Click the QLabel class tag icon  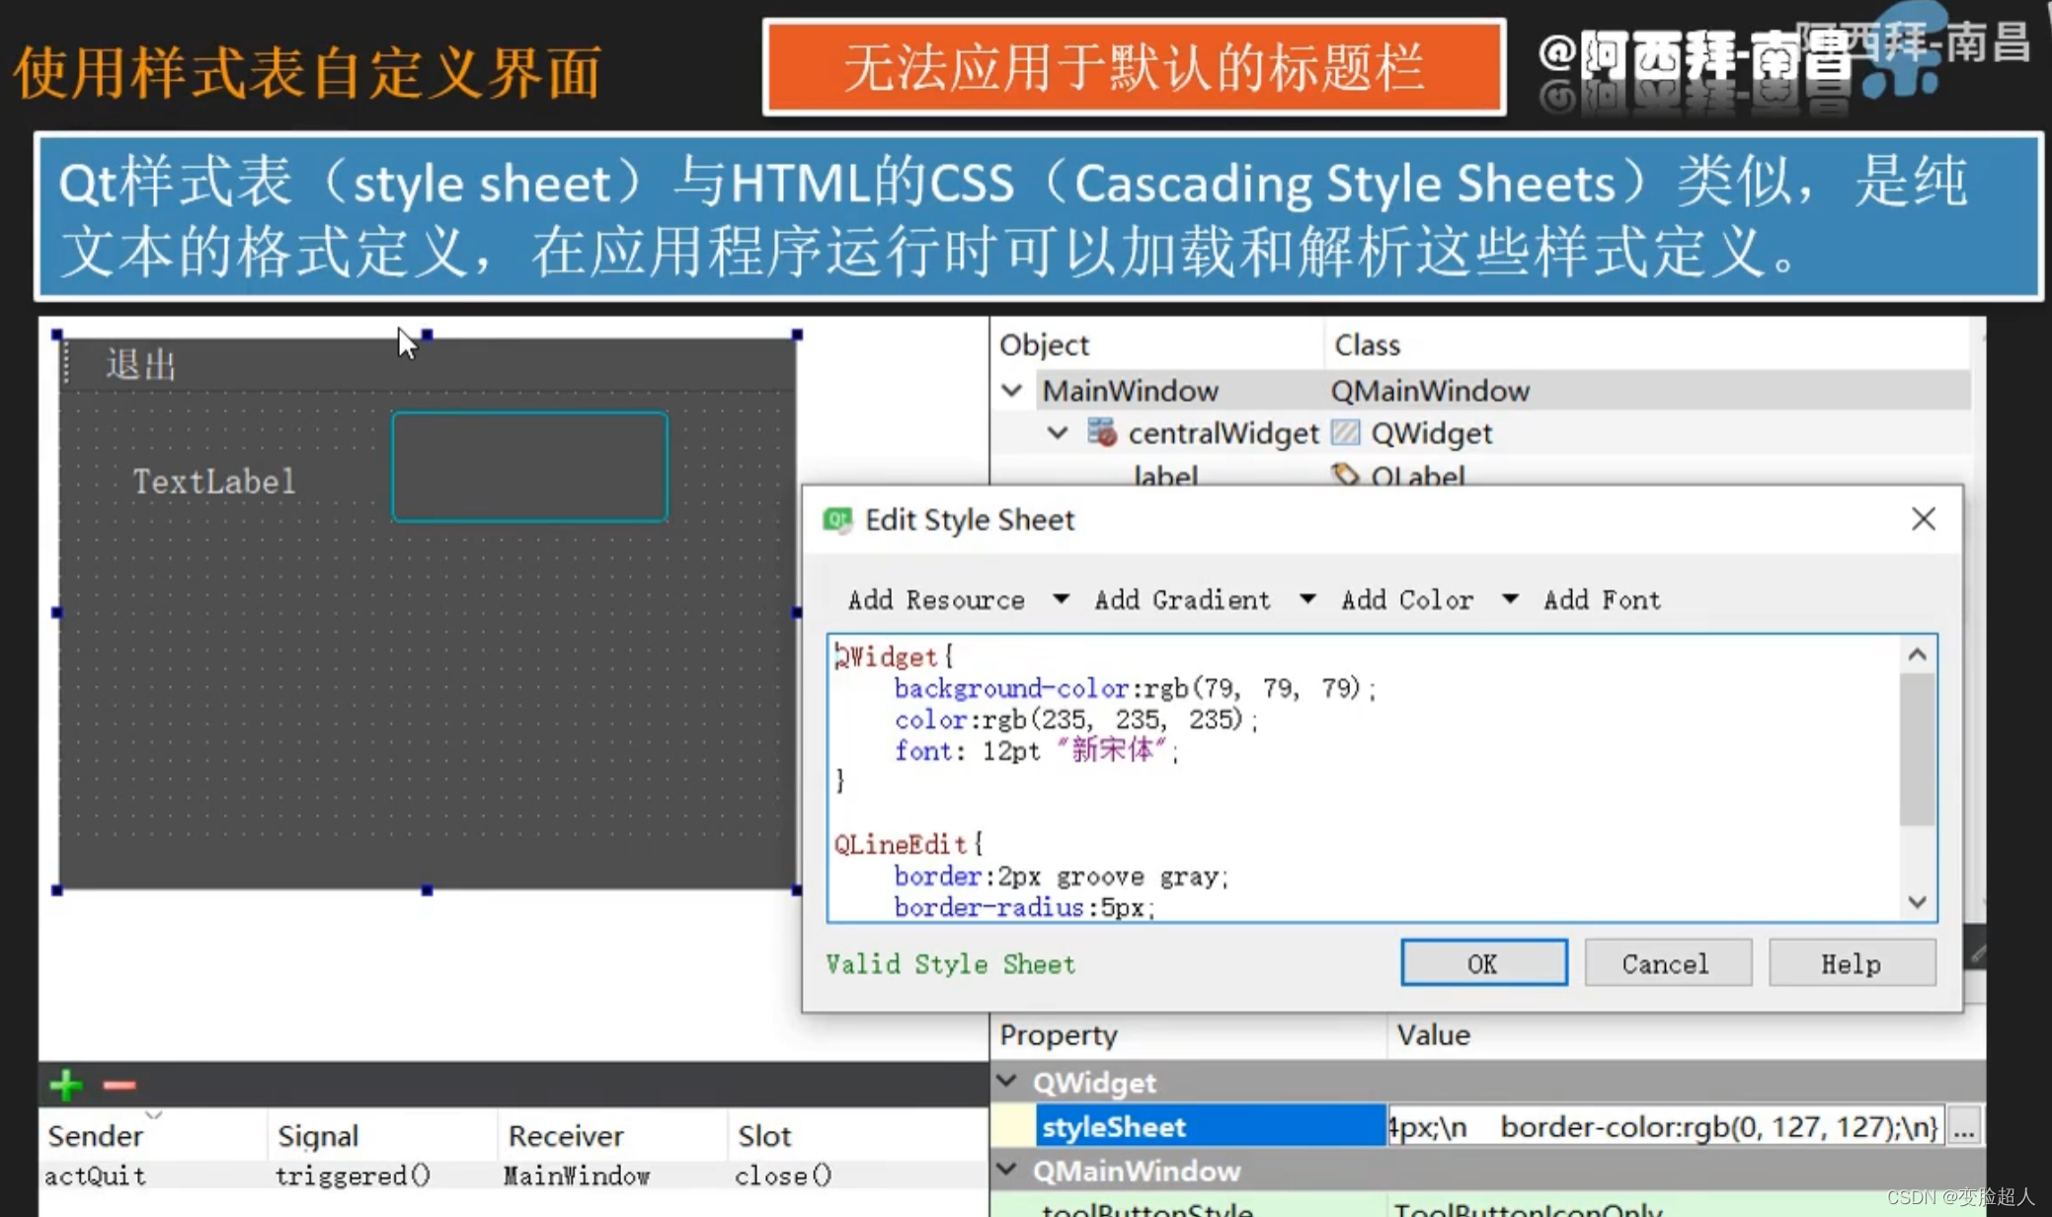(1345, 475)
